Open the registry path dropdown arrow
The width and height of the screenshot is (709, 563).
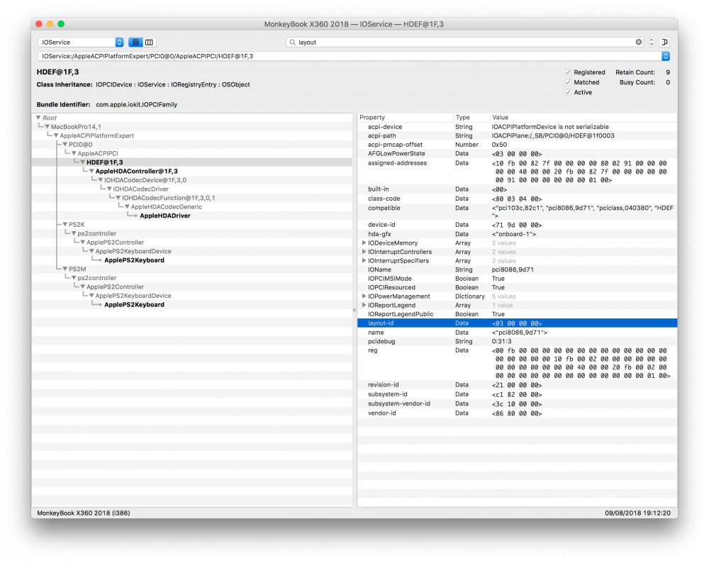click(665, 56)
